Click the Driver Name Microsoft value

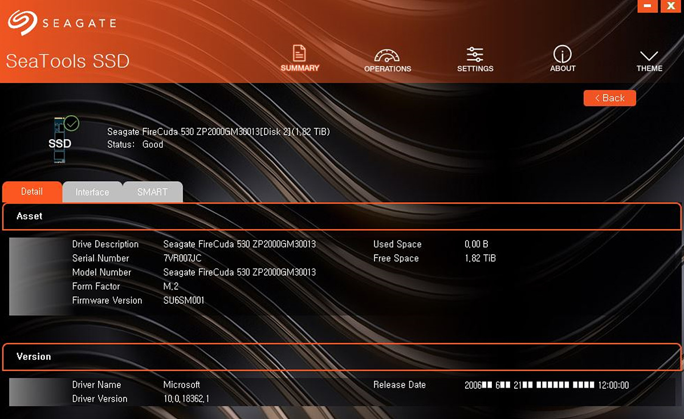click(181, 385)
